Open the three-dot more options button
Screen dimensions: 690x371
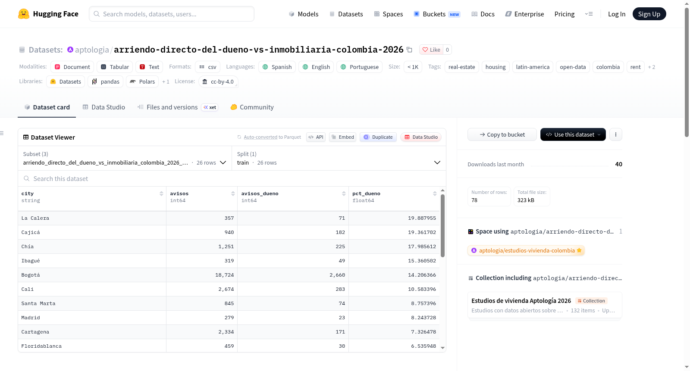coord(615,134)
